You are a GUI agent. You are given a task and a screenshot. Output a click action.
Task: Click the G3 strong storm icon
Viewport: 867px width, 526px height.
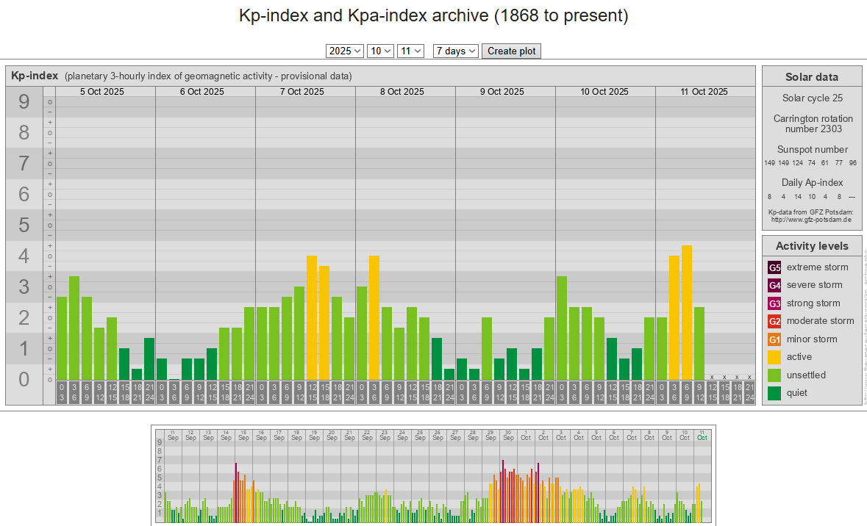774,303
